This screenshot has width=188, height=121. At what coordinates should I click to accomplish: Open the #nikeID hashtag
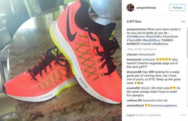point(146,44)
